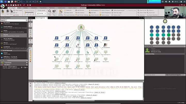The height and width of the screenshot is (104, 186).
Task: Switch to the Machines ribbon tab
Action: click(x=52, y=8)
